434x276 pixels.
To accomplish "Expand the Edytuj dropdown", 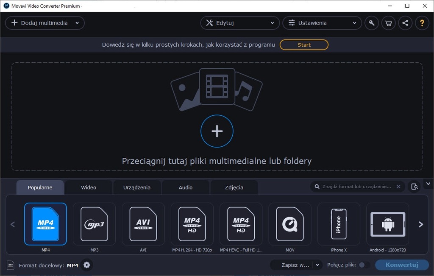I will (x=240, y=23).
